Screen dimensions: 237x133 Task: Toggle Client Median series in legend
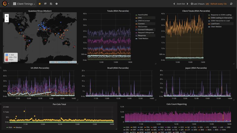[216, 27]
